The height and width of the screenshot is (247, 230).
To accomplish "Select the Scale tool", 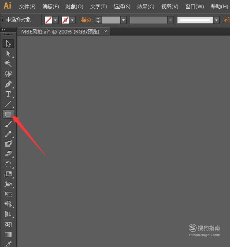I will coord(8,174).
